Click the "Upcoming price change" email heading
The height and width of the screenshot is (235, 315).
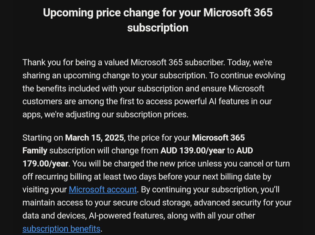[157, 13]
